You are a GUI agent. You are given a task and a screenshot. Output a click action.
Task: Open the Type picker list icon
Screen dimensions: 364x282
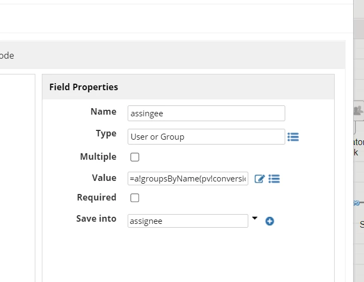[293, 137]
